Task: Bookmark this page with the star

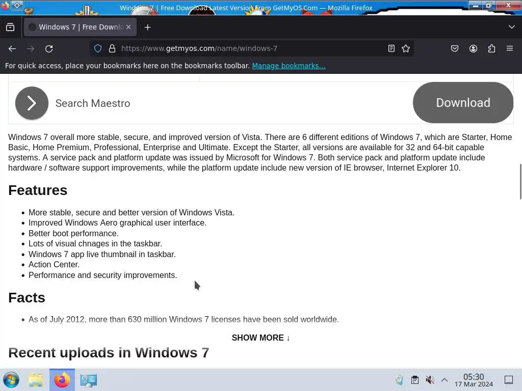Action: (x=405, y=48)
